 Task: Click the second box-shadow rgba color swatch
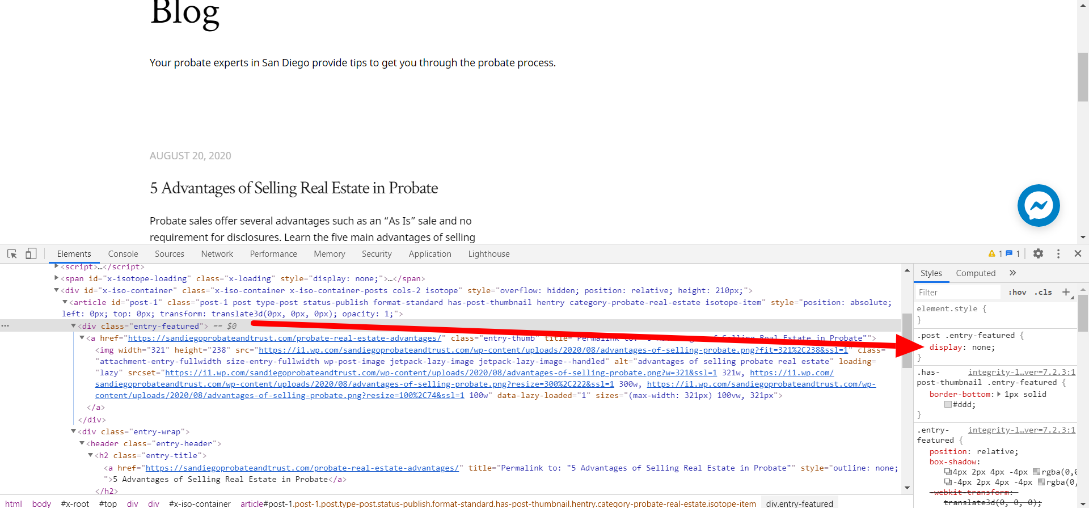[x=1041, y=482]
